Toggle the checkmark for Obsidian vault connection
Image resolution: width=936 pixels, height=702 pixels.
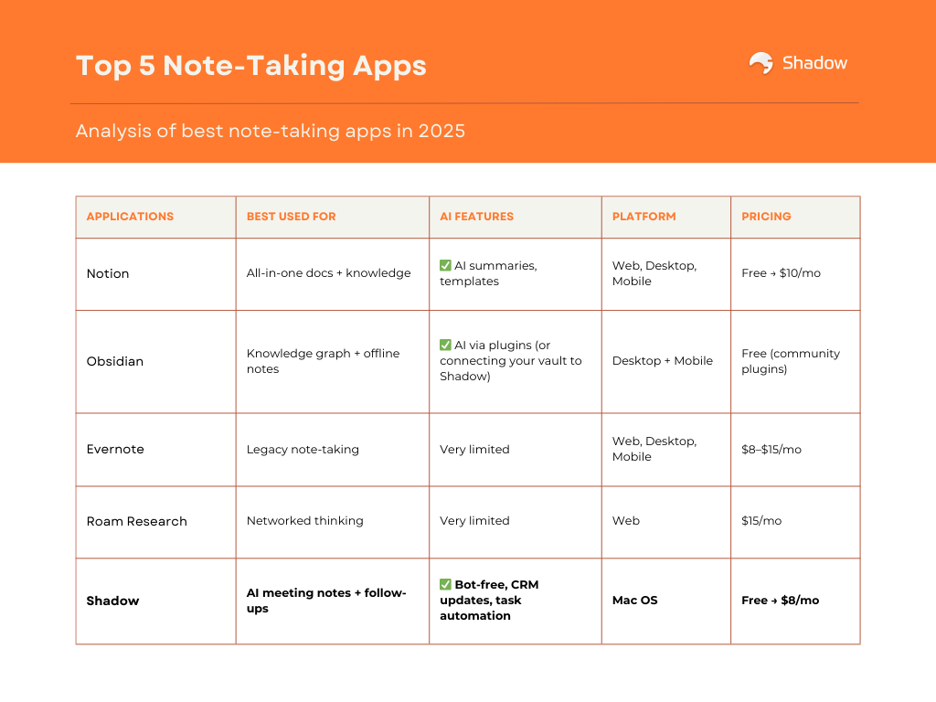[445, 346]
